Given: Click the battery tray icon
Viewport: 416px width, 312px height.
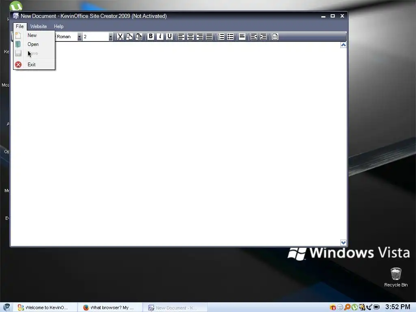Looking at the screenshot, I should 377,307.
